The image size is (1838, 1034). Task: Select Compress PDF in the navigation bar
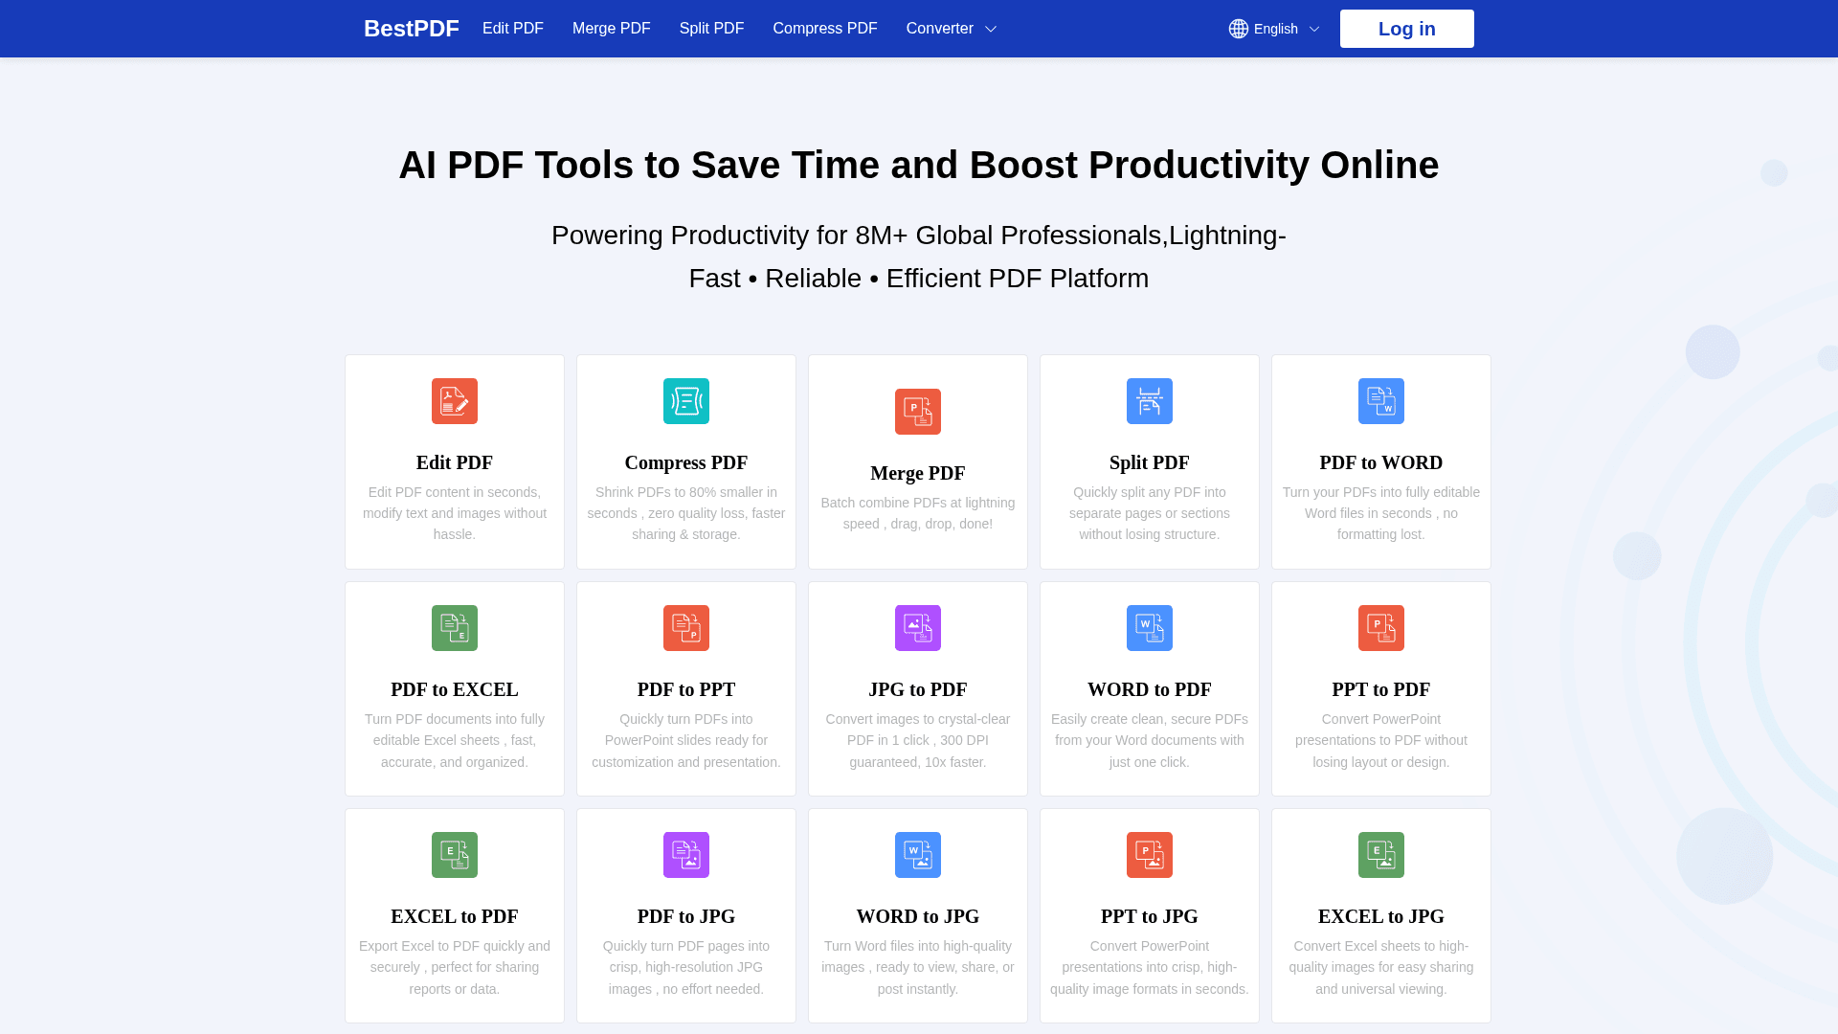coord(824,29)
